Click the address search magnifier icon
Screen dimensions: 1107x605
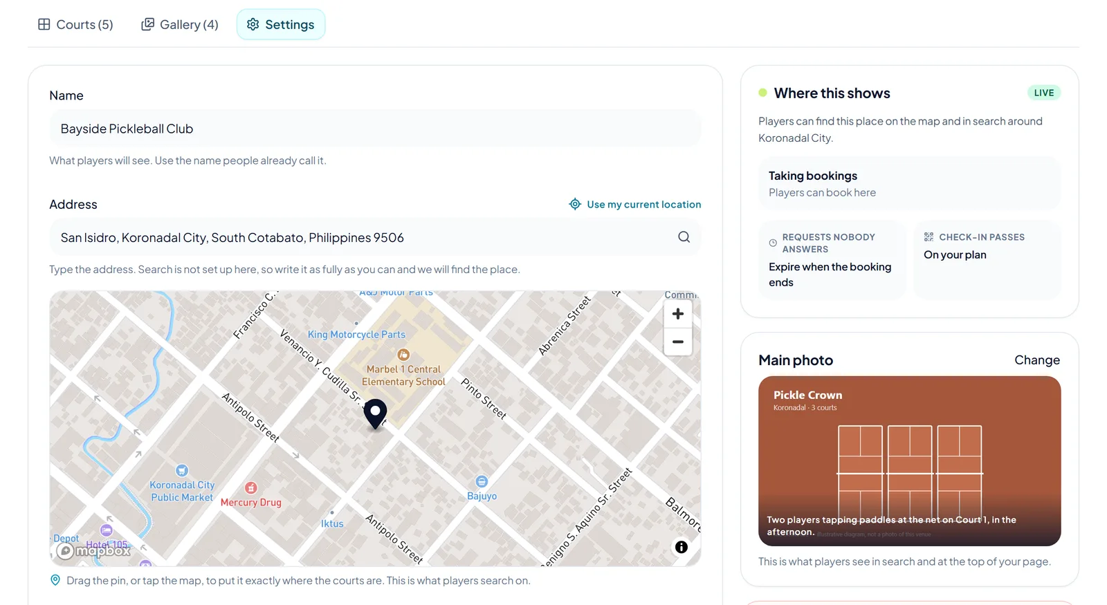point(684,237)
